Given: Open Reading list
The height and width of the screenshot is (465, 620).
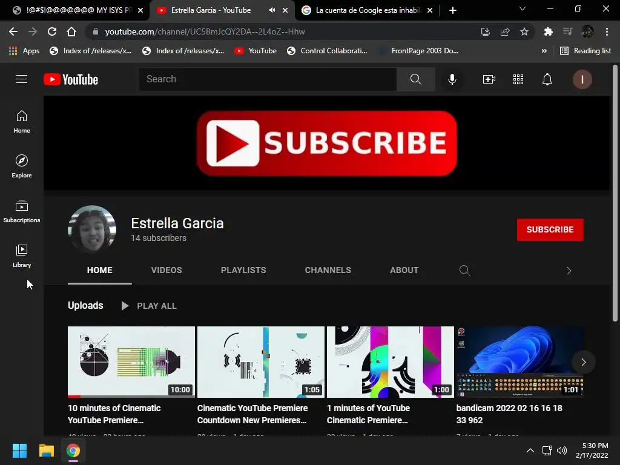Looking at the screenshot, I should pos(586,51).
